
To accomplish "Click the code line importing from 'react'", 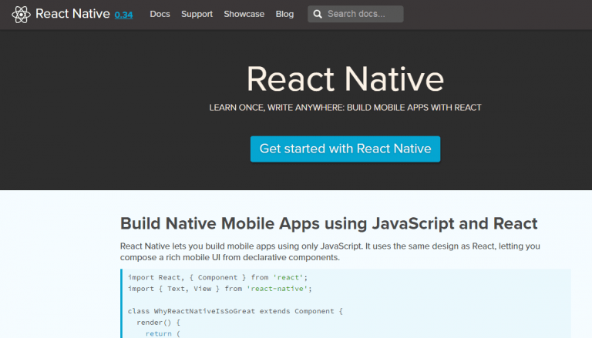I will pyautogui.click(x=217, y=277).
